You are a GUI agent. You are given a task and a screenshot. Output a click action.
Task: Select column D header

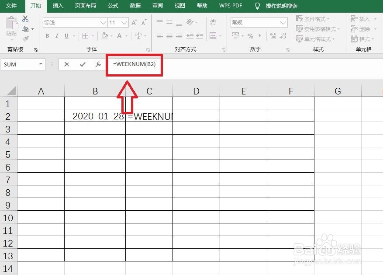196,91
